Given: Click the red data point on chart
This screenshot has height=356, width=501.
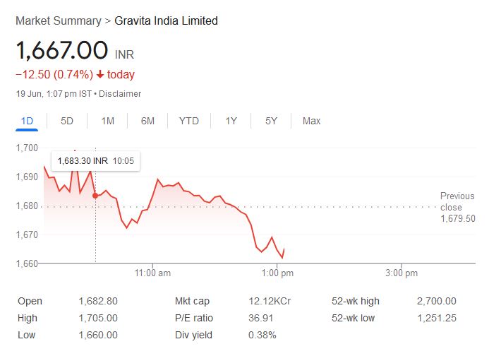Looking at the screenshot, I should pos(95,195).
